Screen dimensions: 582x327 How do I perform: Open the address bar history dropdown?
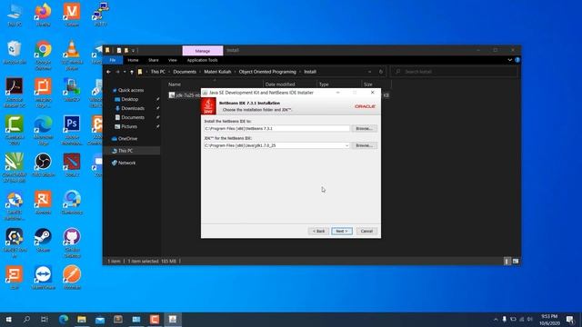click(x=370, y=72)
